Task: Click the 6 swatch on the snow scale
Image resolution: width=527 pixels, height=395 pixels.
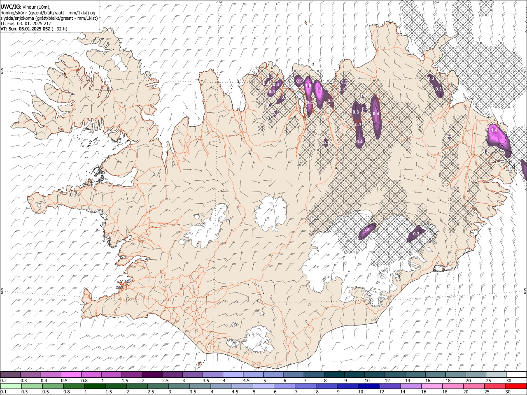Action: 294,374
